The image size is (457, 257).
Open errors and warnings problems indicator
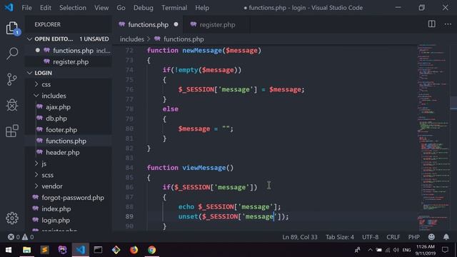(21, 237)
